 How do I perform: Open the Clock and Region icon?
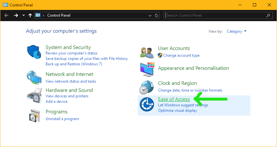pos(146,87)
